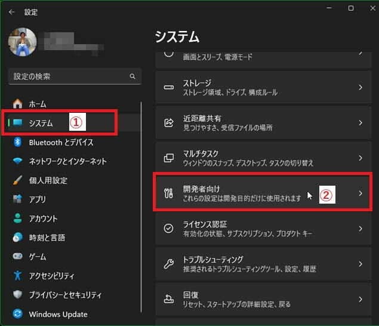Click the ネットワークとインターネット Wi-Fi icon
The image size is (379, 326).
pyautogui.click(x=18, y=161)
